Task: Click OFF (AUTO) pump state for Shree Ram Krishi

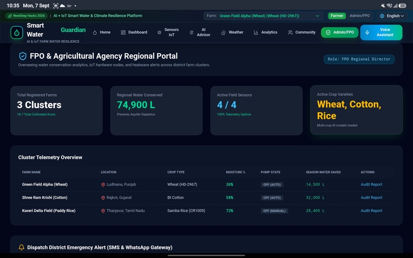Action: point(272,198)
